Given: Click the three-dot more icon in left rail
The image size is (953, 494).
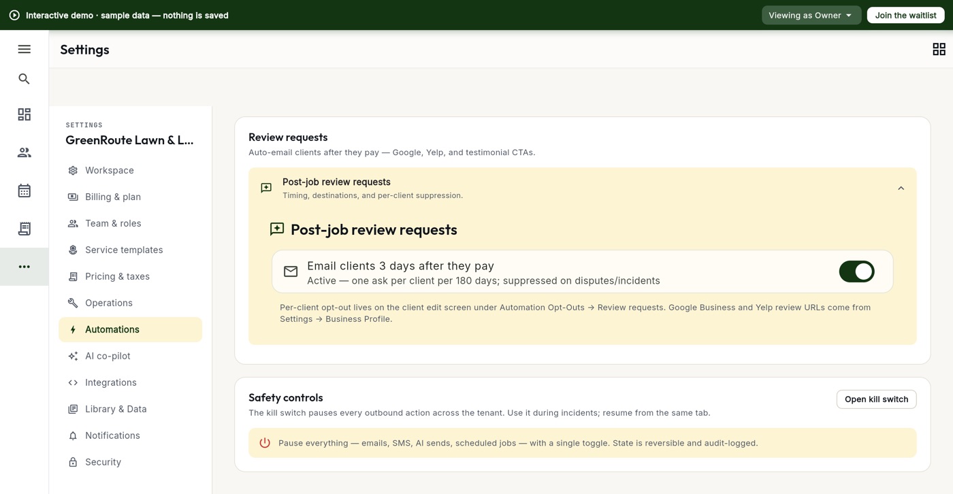Looking at the screenshot, I should coord(25,267).
